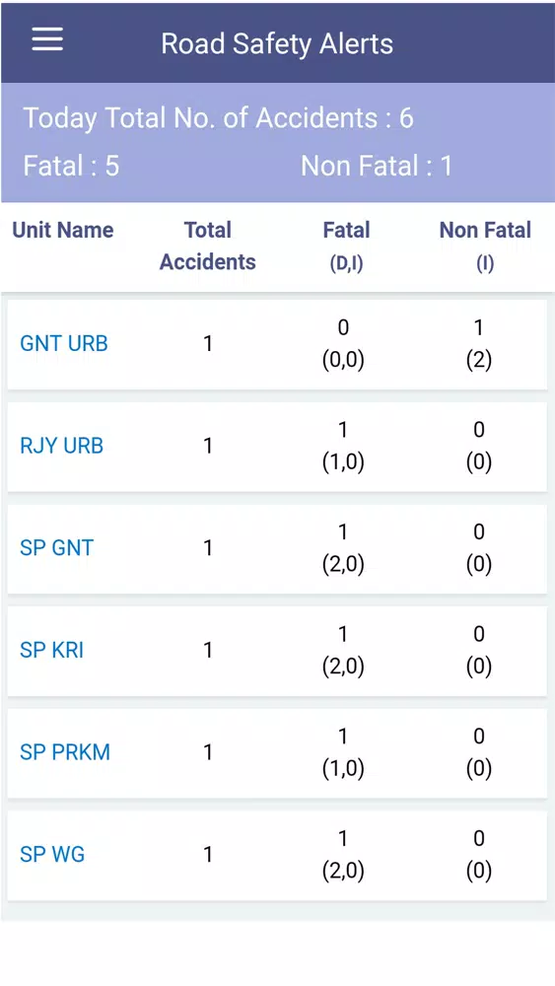Screen dimensions: 555x986
Task: Tap the GNT URB non-fatal count cell
Action: pos(479,344)
